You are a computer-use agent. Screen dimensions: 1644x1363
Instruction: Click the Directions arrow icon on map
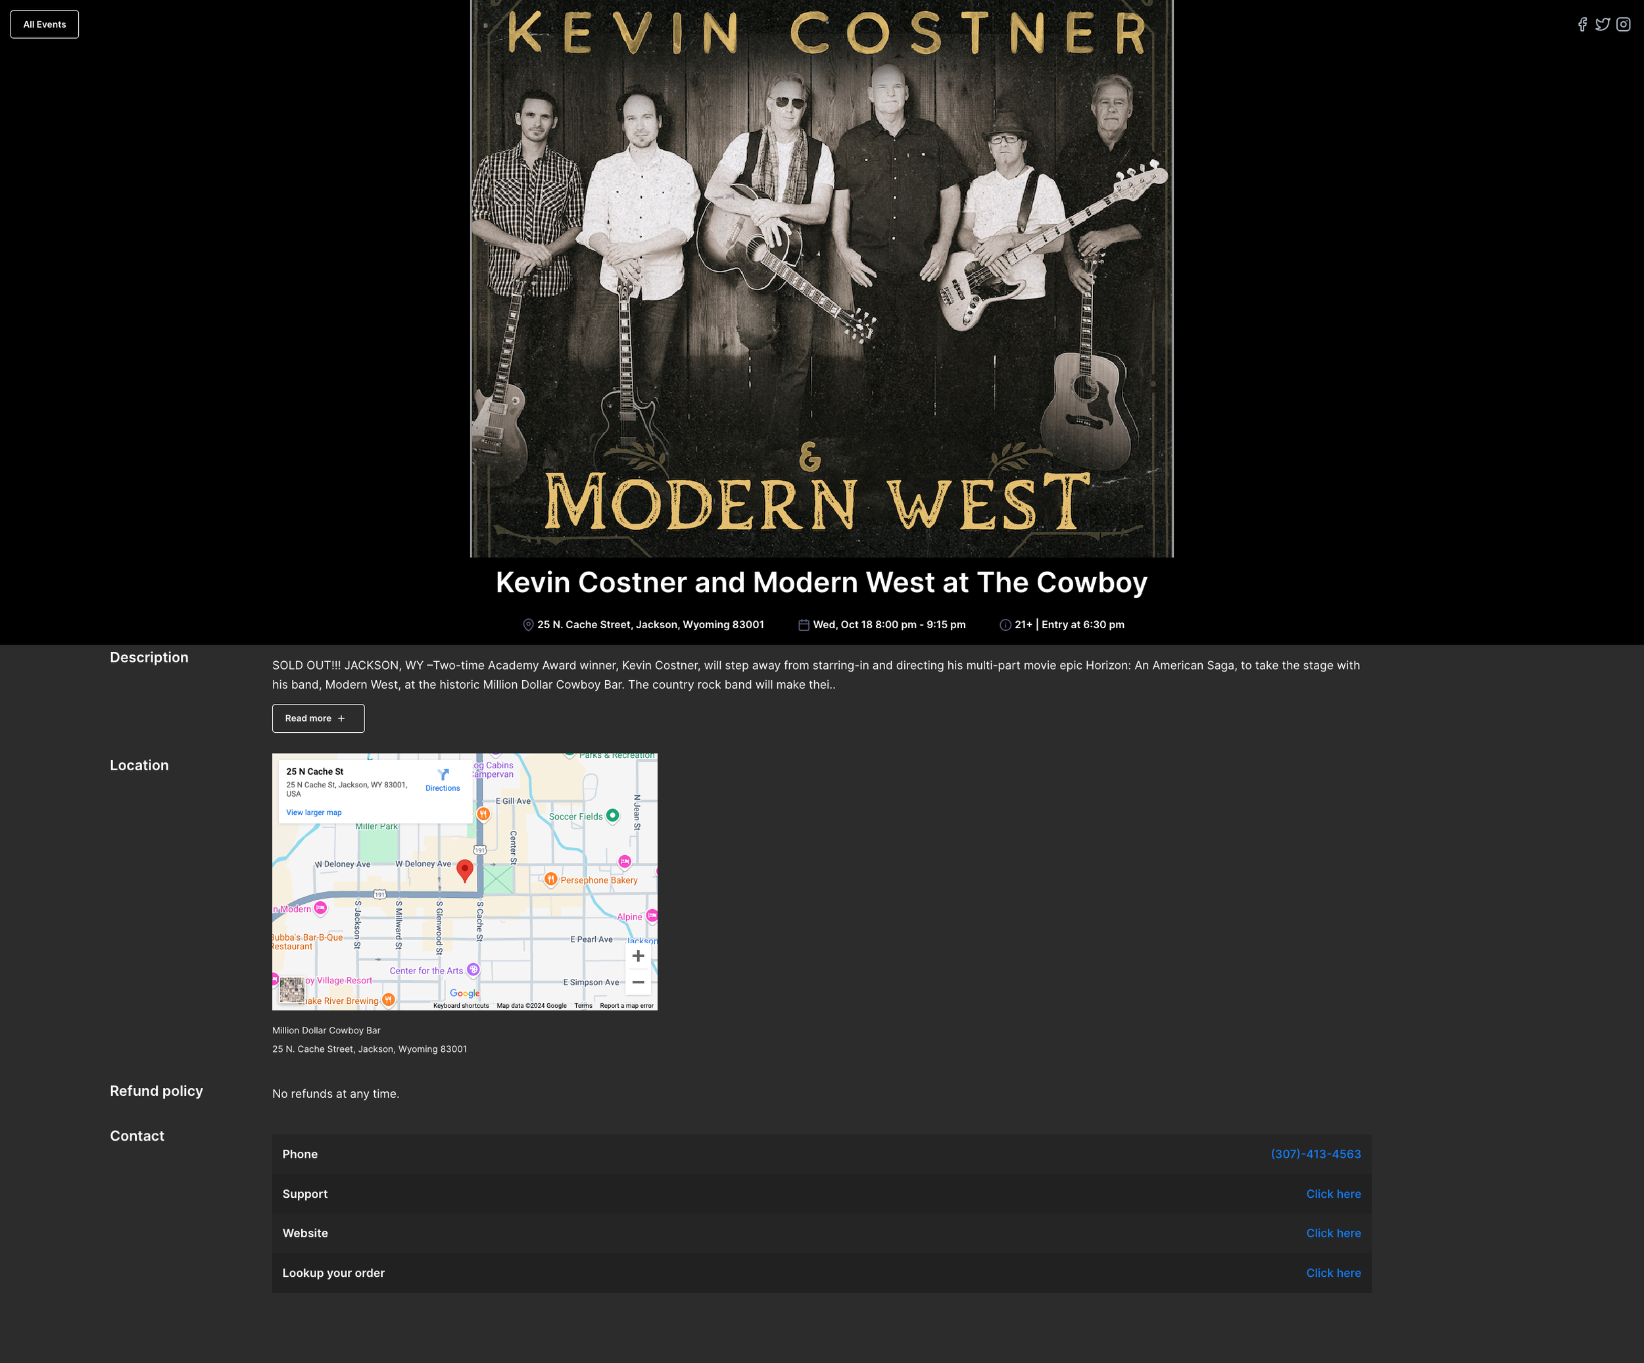coord(443,774)
